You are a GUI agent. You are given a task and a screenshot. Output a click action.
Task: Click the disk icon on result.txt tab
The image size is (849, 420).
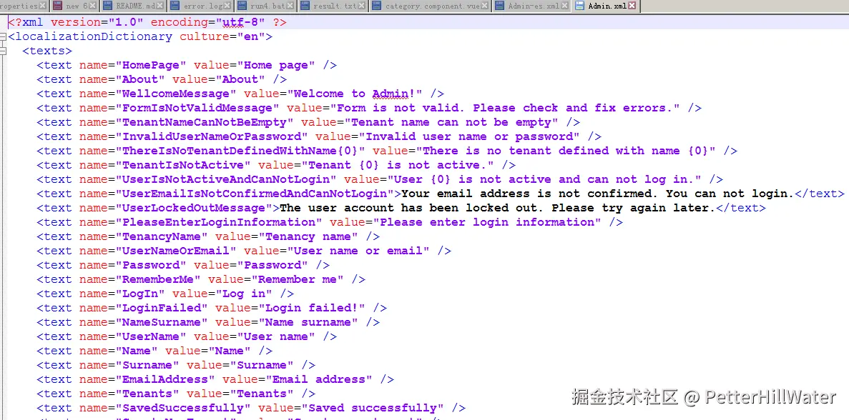[x=305, y=6]
